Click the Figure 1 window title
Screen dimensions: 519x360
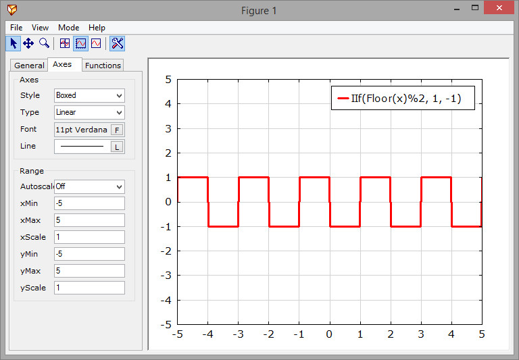pos(259,11)
